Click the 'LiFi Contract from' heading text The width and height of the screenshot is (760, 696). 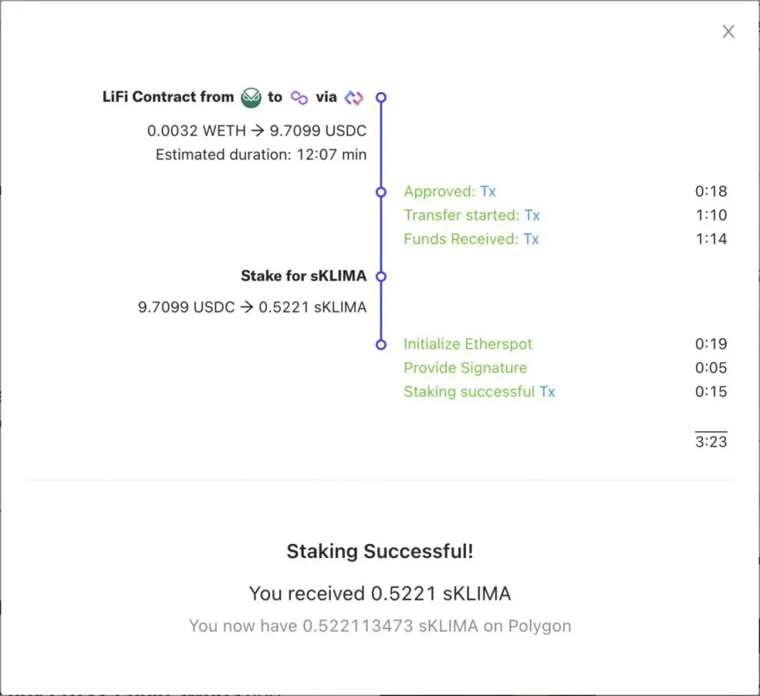tap(168, 97)
